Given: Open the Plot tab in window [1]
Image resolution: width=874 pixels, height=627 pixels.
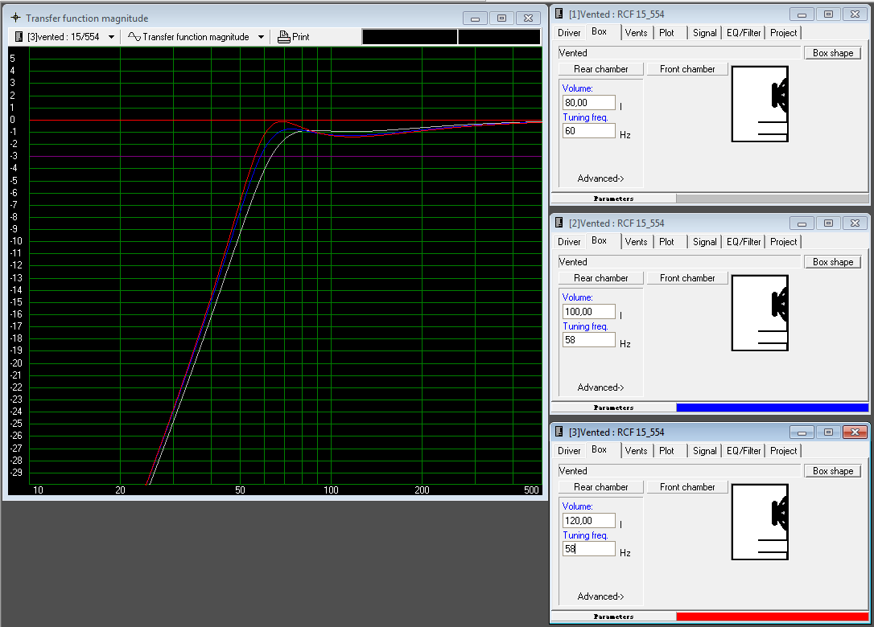Looking at the screenshot, I should click(666, 33).
